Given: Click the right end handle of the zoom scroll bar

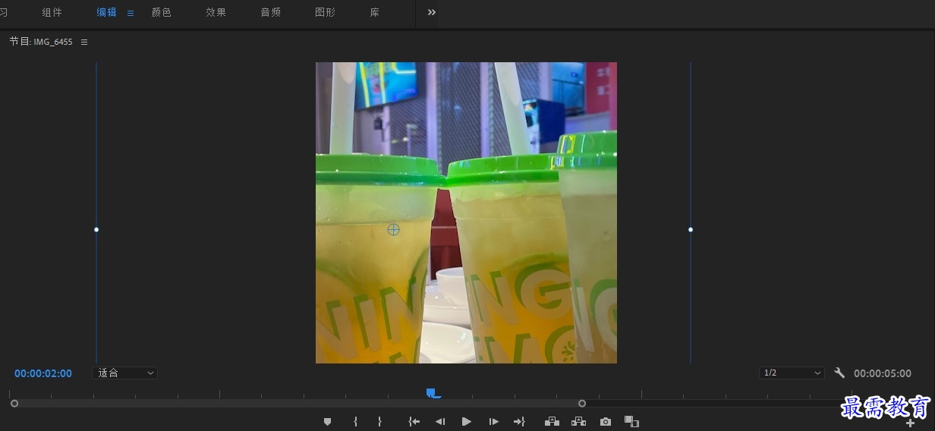Looking at the screenshot, I should pos(582,404).
